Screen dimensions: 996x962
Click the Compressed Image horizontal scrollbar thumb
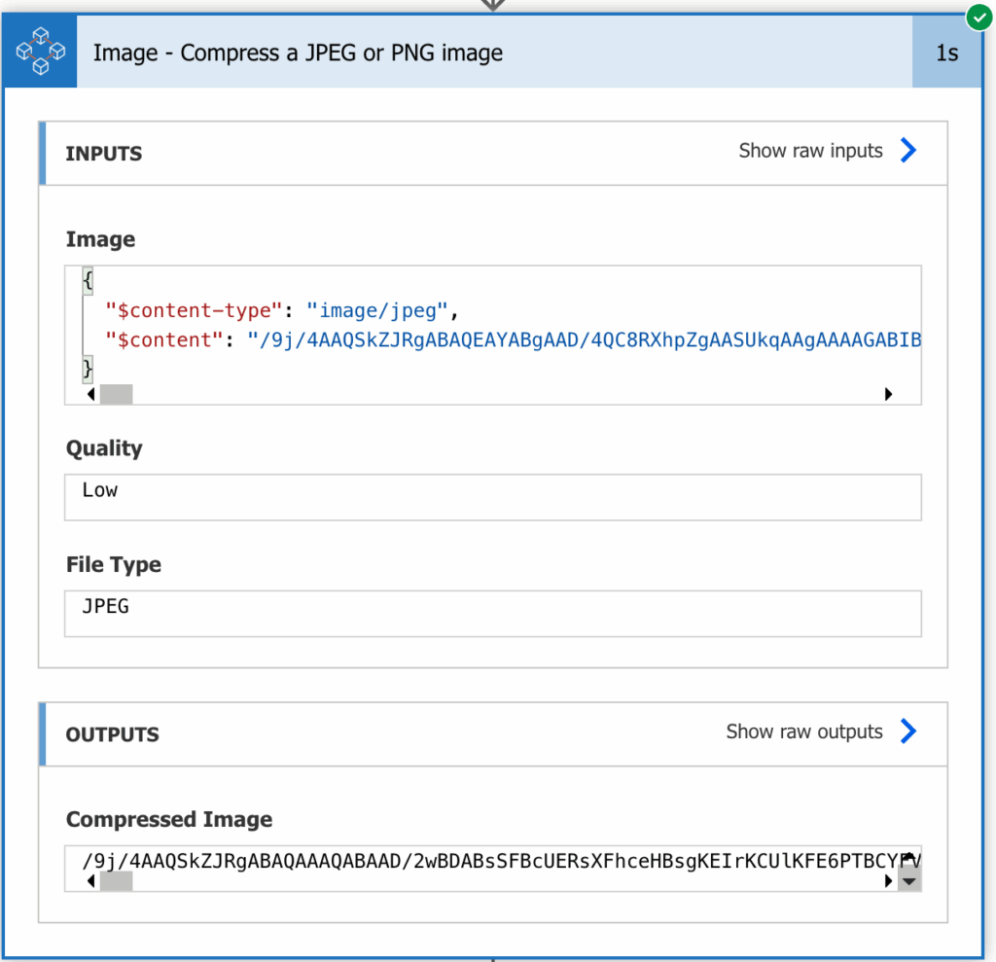point(116,881)
